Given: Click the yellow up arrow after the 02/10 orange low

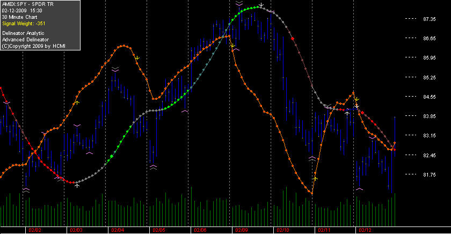Looking at the screenshot, I should (x=315, y=179).
